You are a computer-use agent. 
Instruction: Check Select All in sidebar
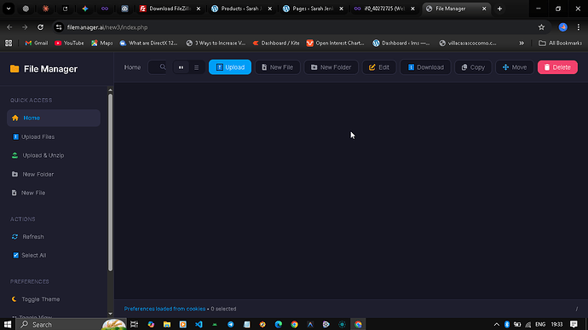pyautogui.click(x=54, y=255)
